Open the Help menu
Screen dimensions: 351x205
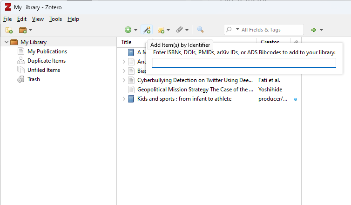(x=73, y=19)
